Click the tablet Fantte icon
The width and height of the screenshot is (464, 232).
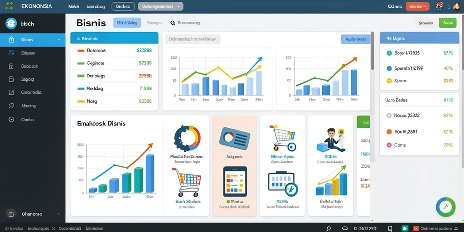(235, 181)
